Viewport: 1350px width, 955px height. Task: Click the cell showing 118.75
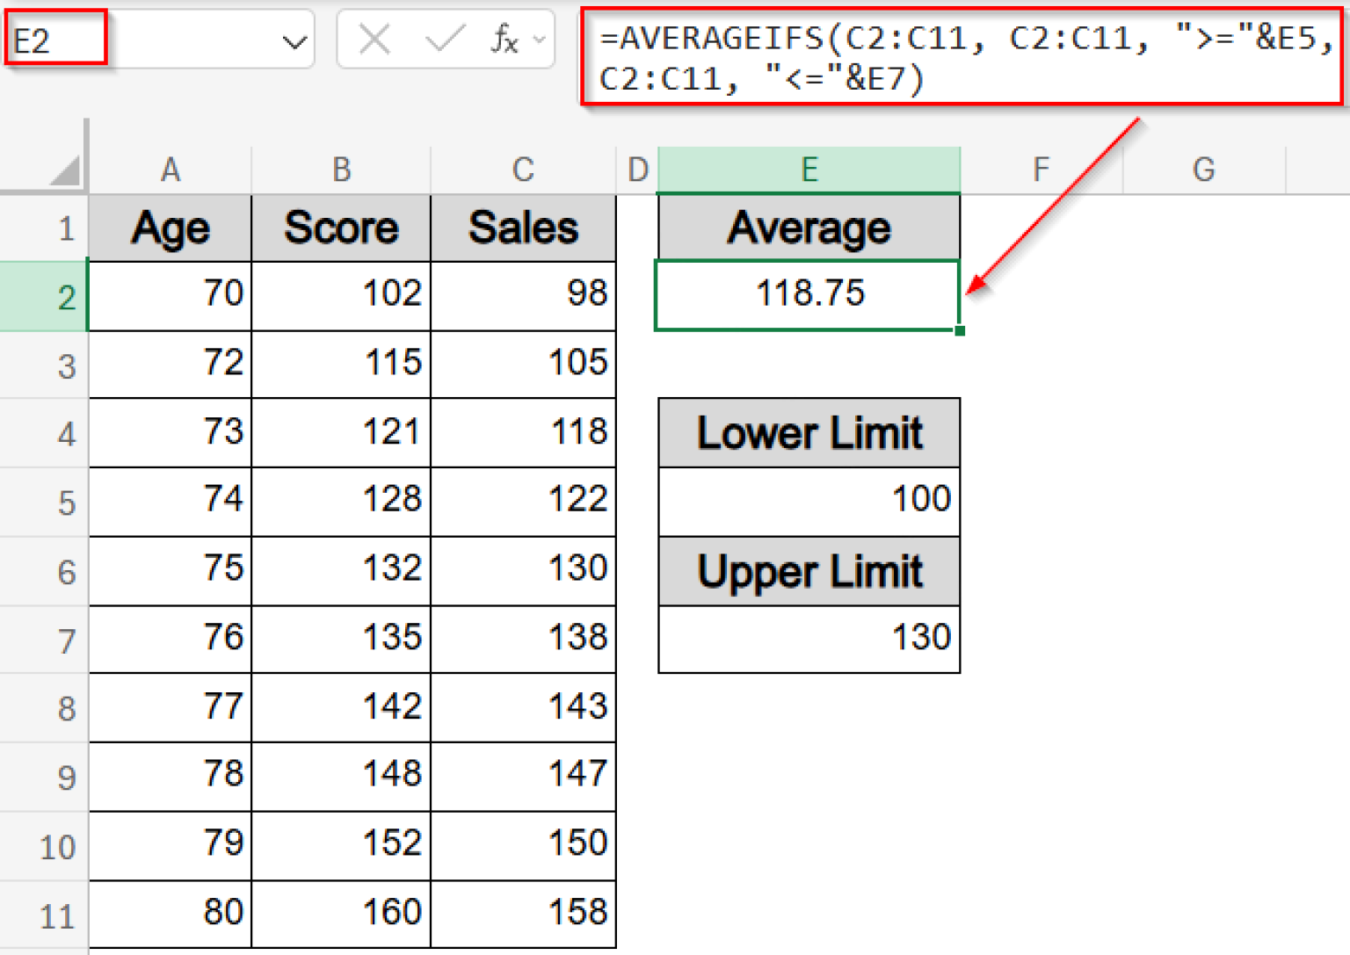pyautogui.click(x=808, y=294)
